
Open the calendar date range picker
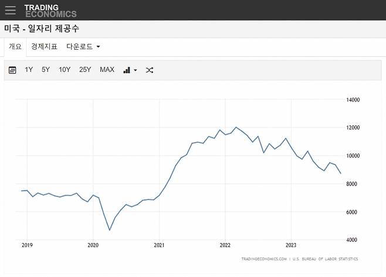(x=12, y=70)
